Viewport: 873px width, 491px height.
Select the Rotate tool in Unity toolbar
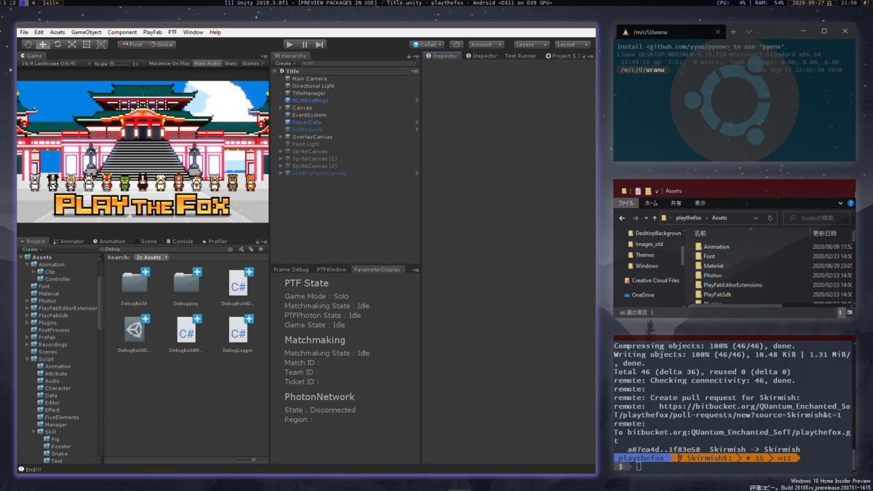point(57,44)
